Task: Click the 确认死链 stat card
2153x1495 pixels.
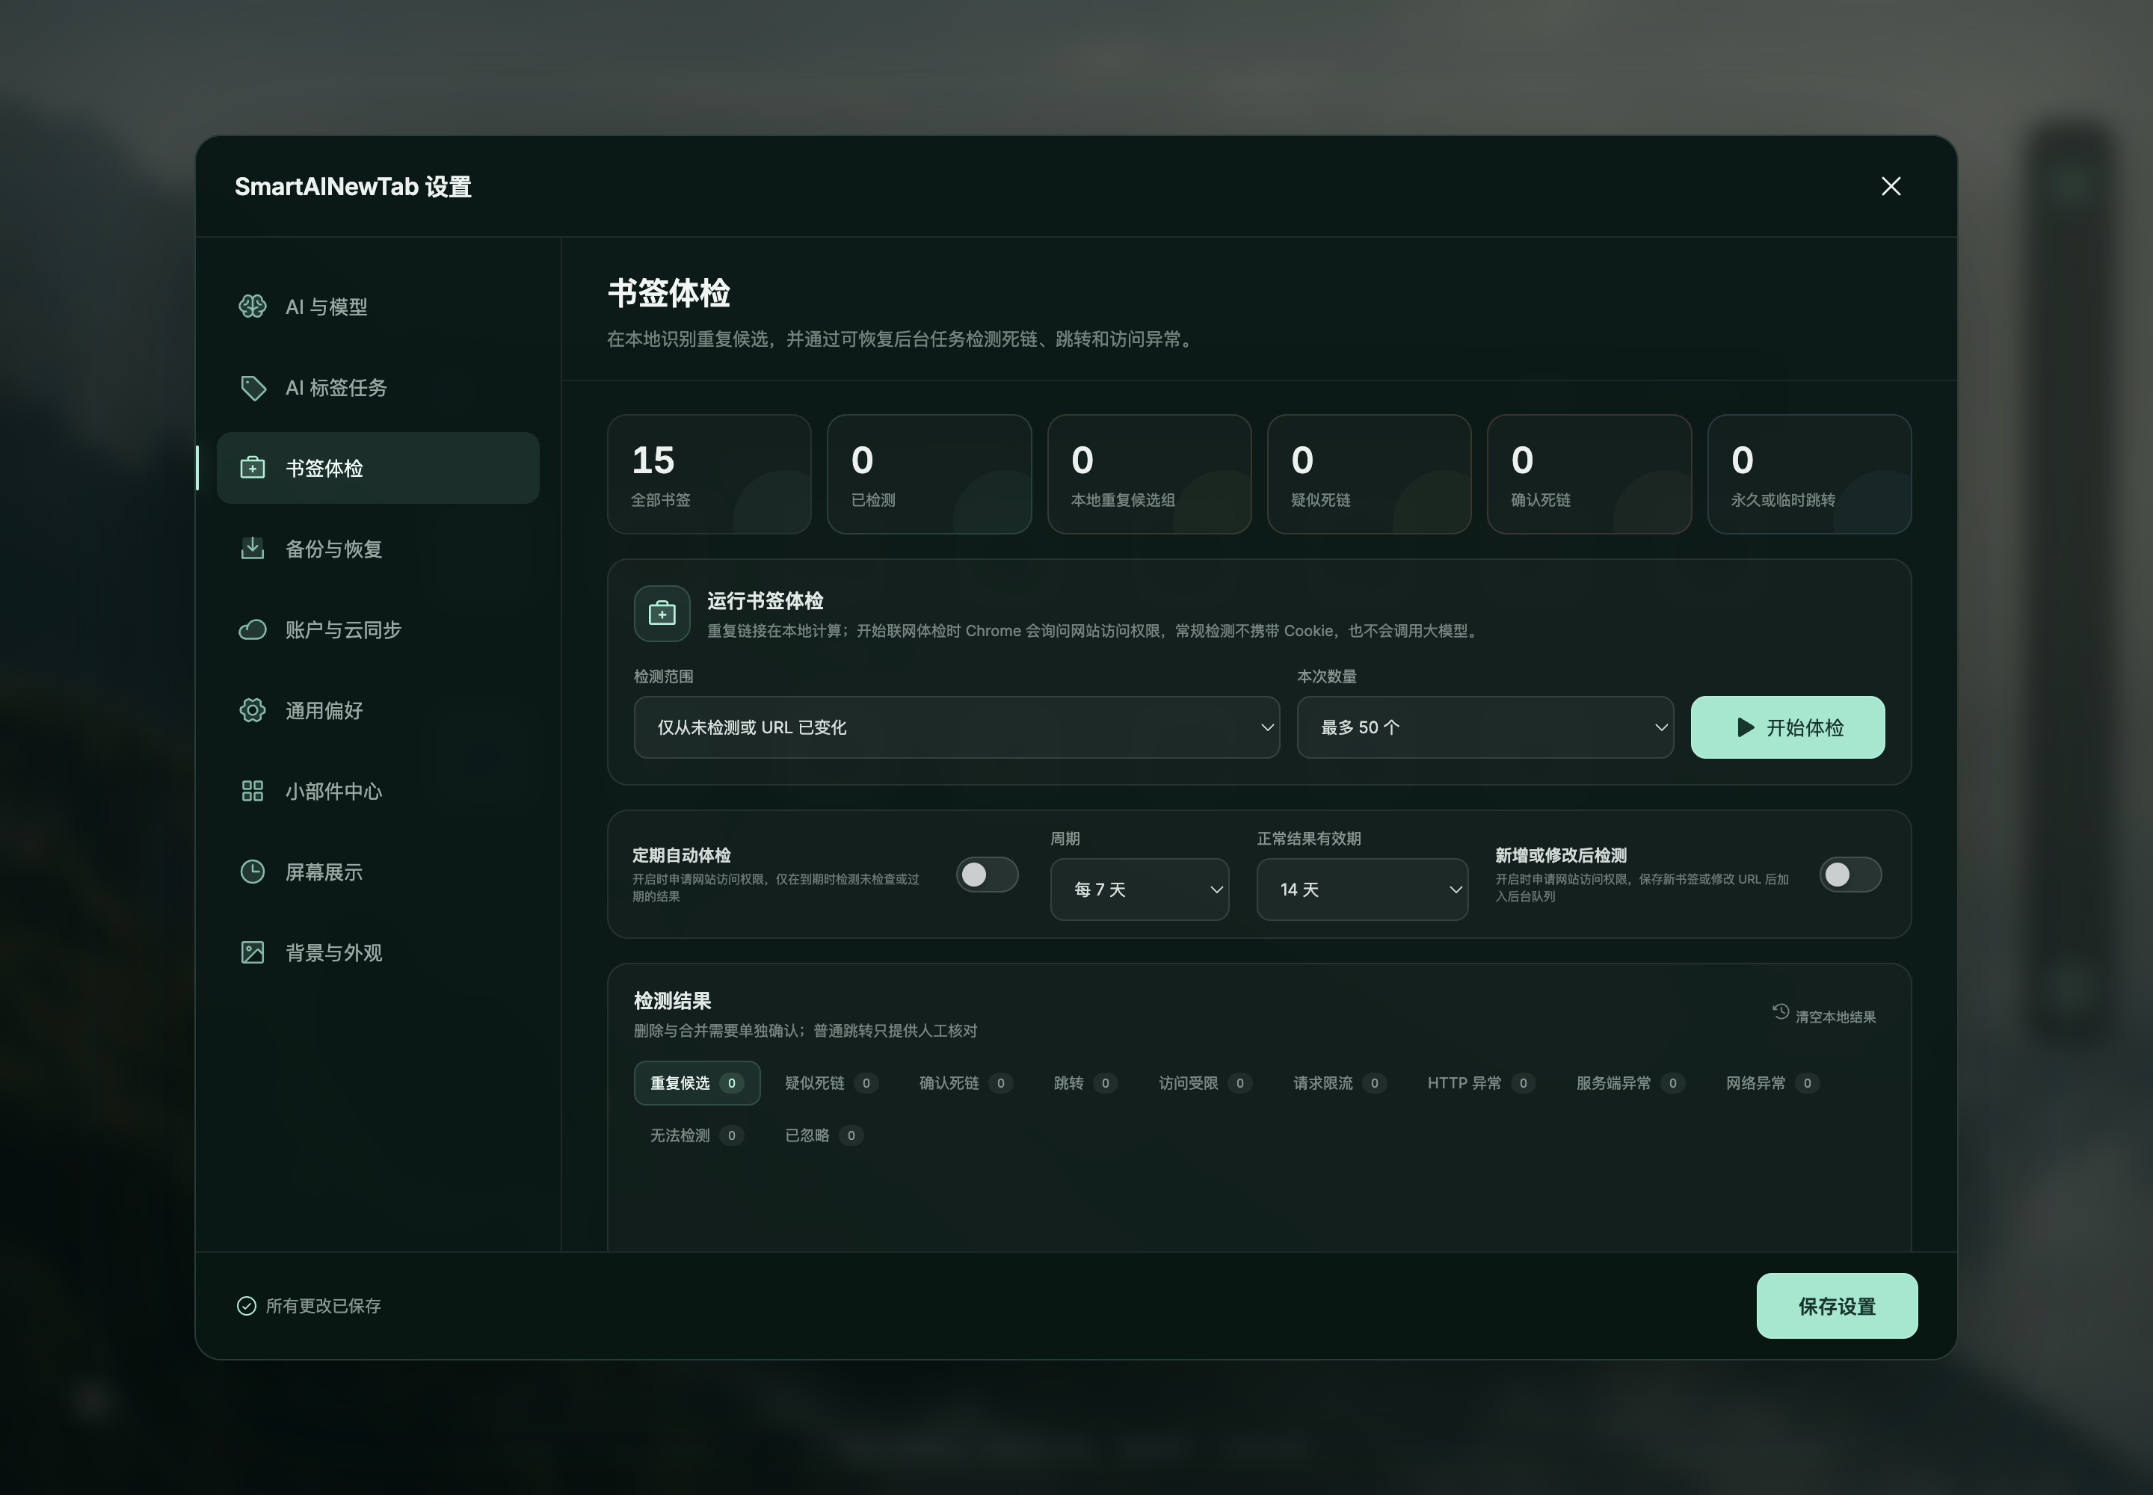Action: point(1589,474)
